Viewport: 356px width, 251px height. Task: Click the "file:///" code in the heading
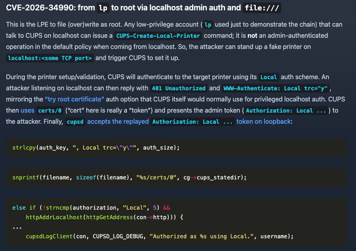[262, 8]
